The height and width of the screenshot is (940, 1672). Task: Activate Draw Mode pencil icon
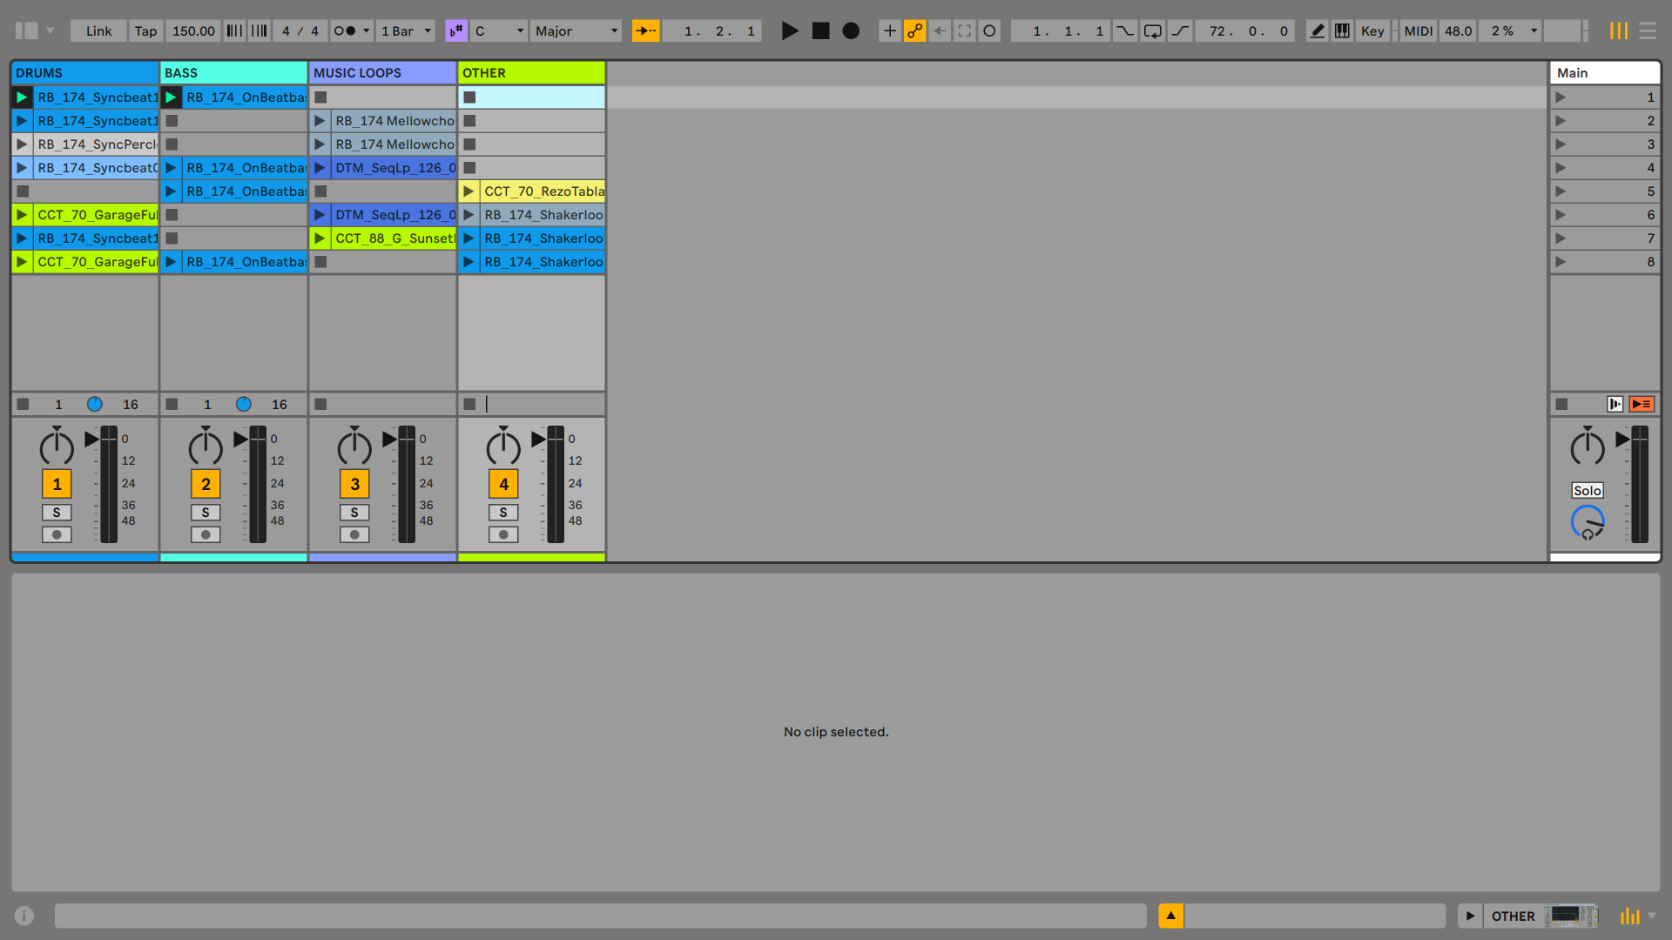(1317, 31)
